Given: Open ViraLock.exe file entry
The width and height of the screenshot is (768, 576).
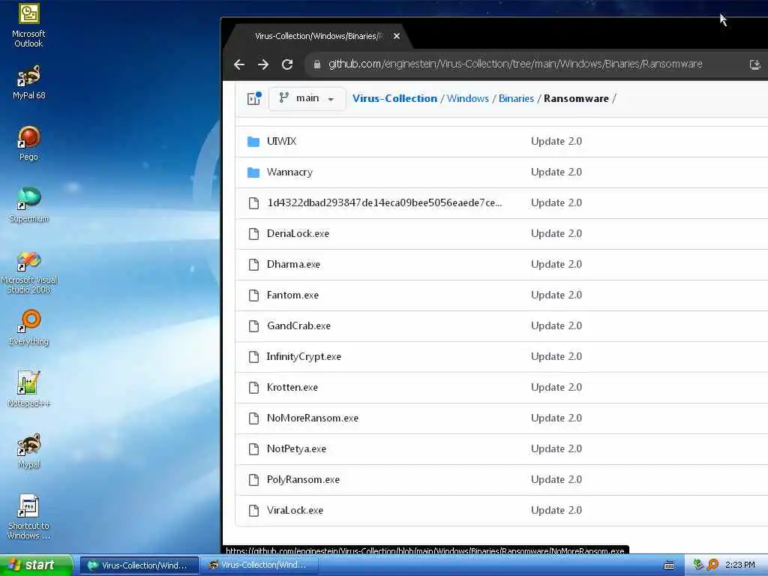Looking at the screenshot, I should click(x=295, y=510).
